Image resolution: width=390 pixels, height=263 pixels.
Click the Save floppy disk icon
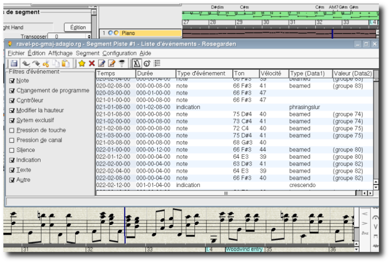[x=14, y=63]
